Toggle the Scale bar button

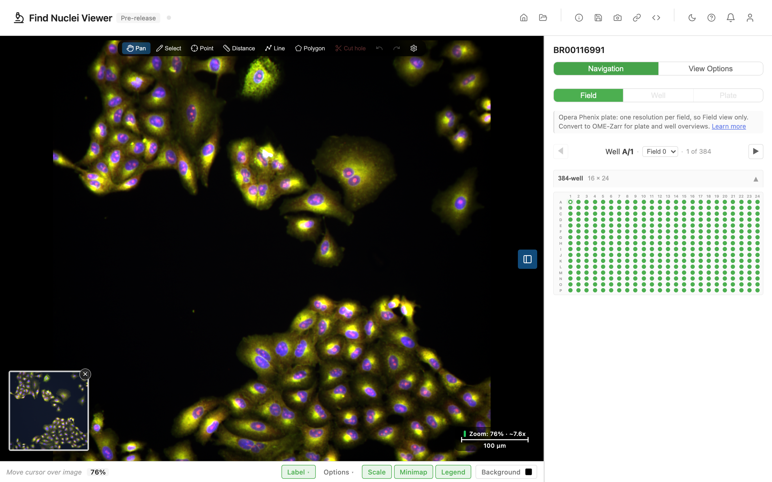[x=376, y=472]
